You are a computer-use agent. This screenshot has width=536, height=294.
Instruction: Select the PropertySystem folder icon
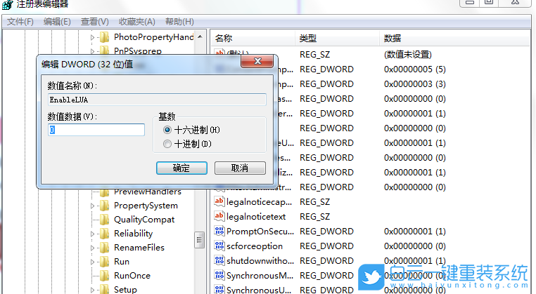click(x=104, y=206)
